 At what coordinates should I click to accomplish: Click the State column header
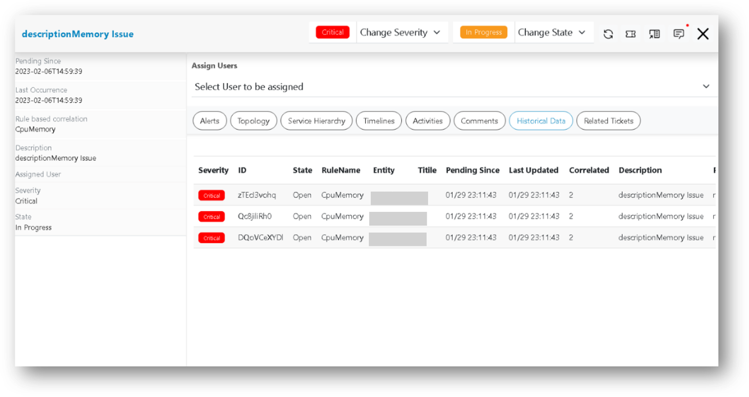302,170
